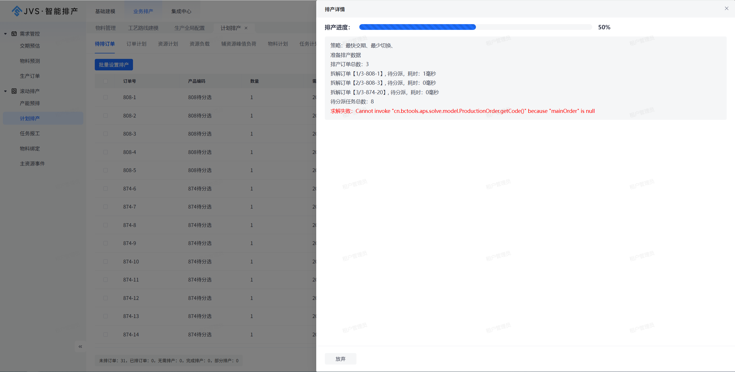The width and height of the screenshot is (735, 372).
Task: Check the box for order 808-1
Action: 105,97
